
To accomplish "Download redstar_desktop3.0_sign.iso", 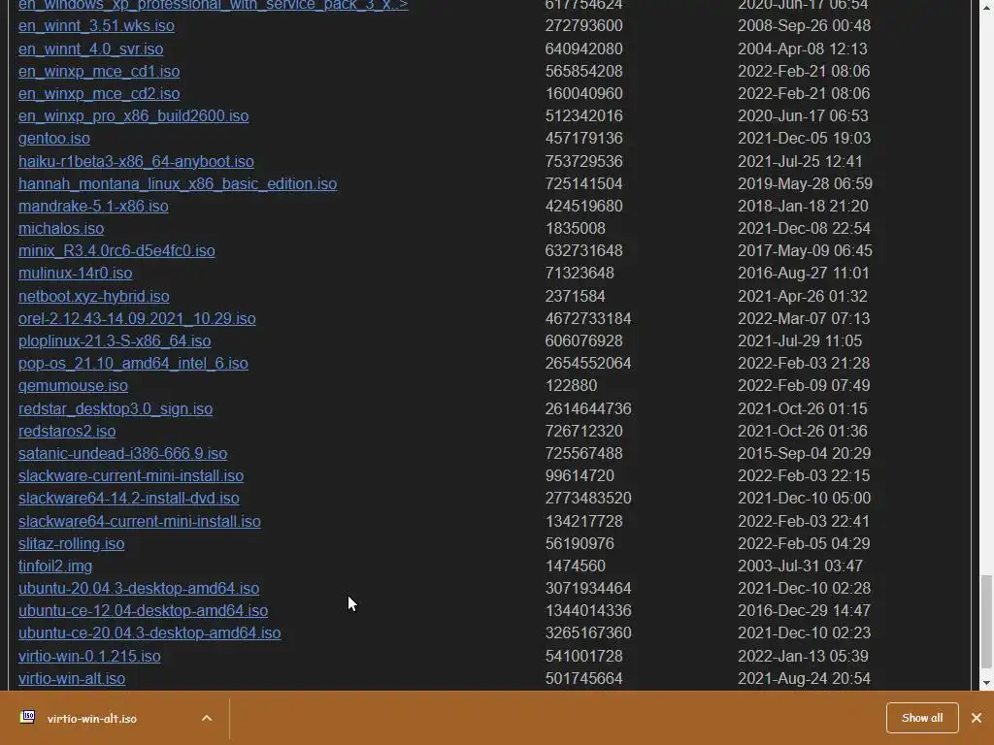I will 116,408.
